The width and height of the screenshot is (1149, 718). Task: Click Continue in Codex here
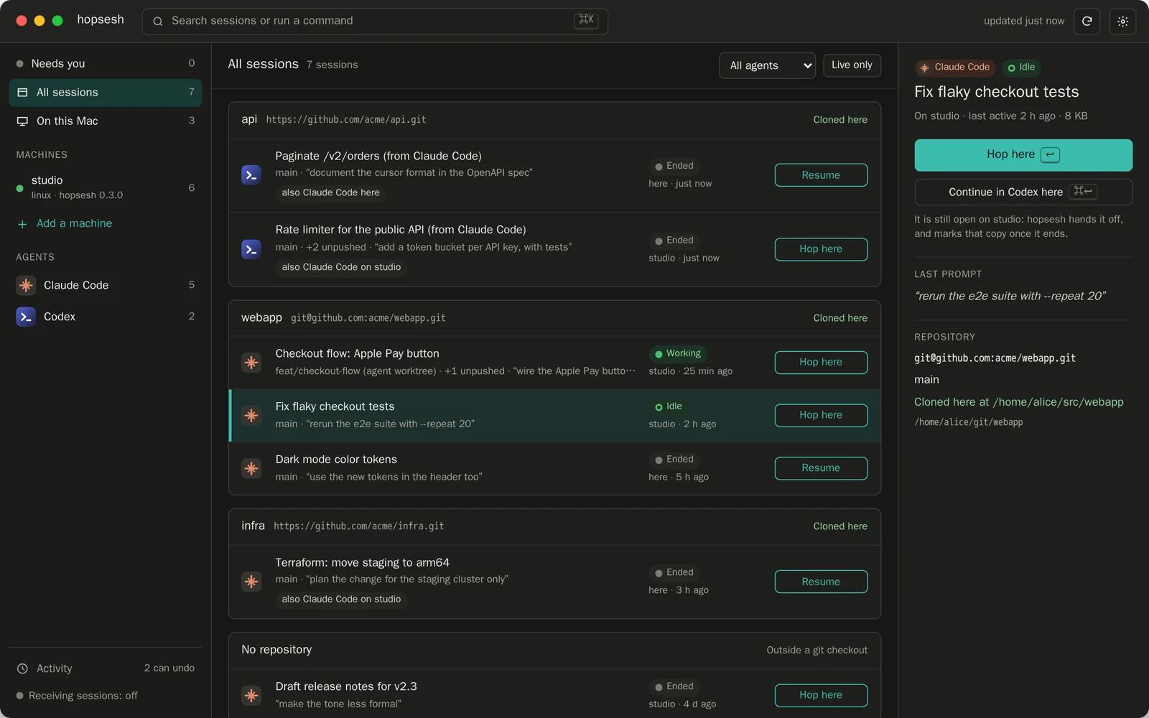(x=1023, y=192)
